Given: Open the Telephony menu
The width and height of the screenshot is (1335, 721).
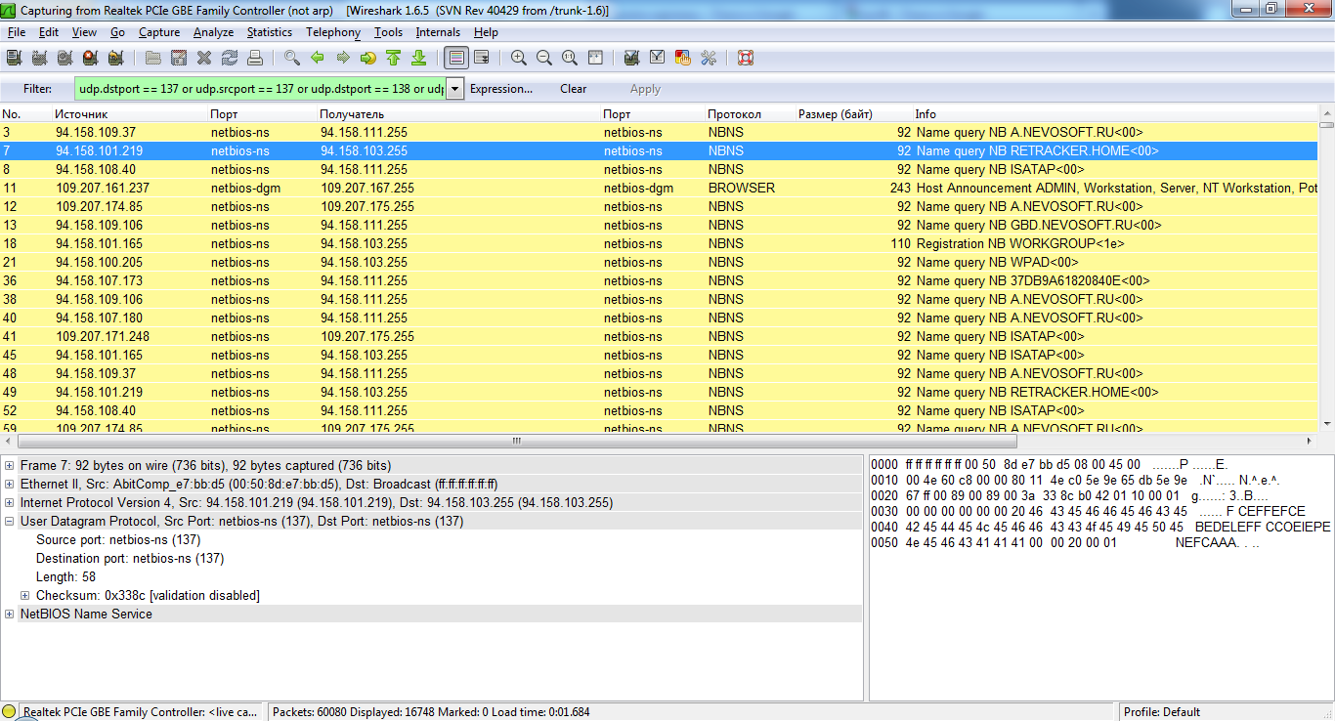Looking at the screenshot, I should pyautogui.click(x=333, y=32).
